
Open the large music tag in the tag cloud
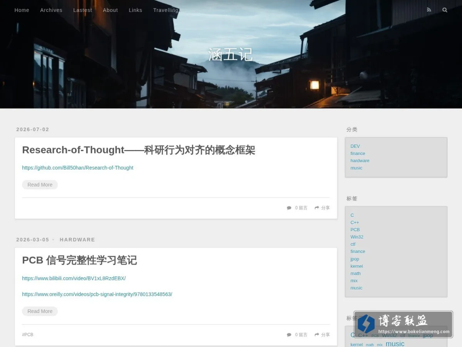[x=395, y=344]
